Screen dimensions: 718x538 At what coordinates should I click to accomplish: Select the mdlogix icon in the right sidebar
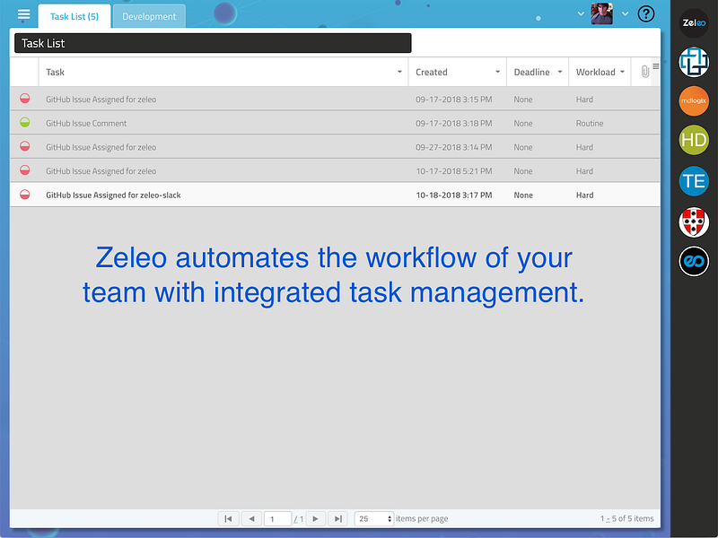click(693, 101)
